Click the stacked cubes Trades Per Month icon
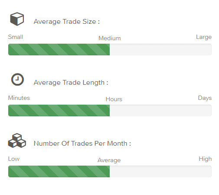219x195 pixels. tap(17, 141)
